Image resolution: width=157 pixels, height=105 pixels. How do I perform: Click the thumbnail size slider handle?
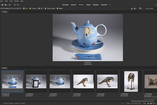tap(128, 103)
